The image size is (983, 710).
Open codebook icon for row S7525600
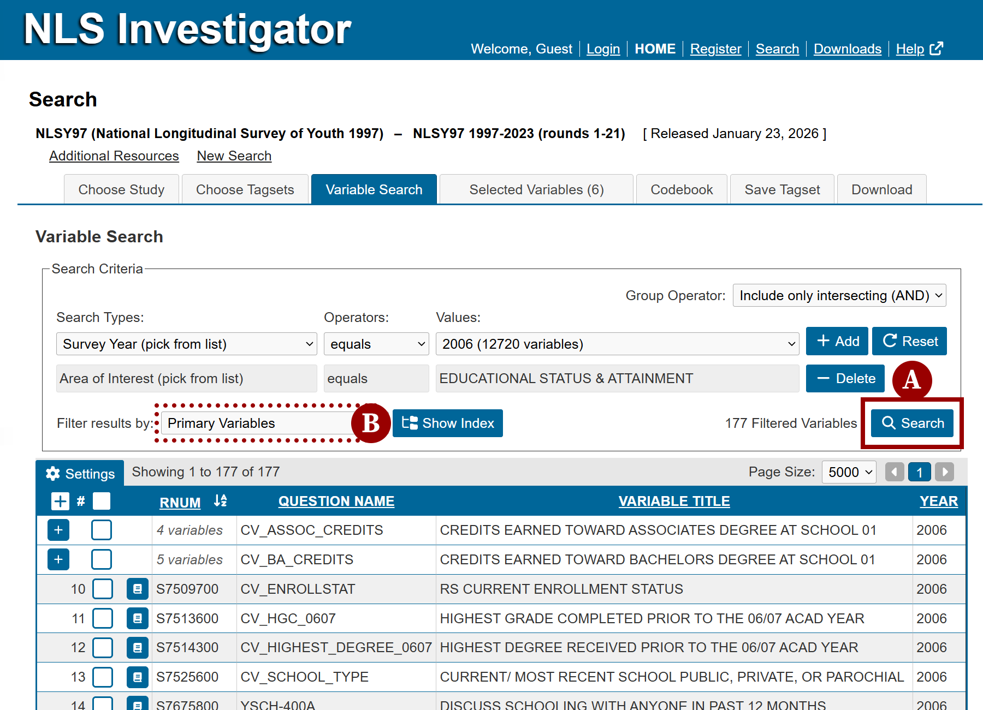pos(138,677)
